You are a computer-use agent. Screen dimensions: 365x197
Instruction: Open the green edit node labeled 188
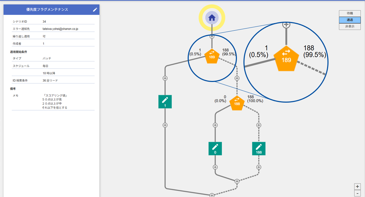click(x=259, y=148)
